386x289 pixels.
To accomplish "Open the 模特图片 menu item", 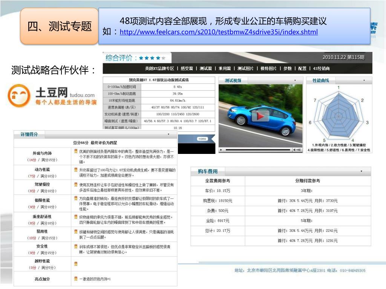I will (268, 68).
